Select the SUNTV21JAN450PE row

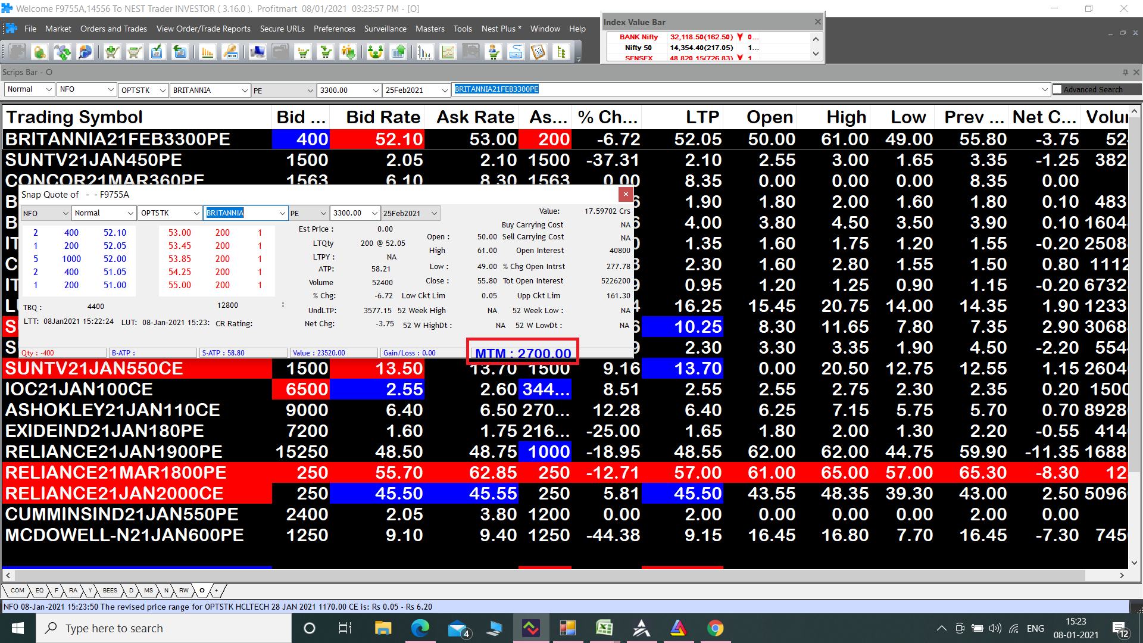click(566, 160)
